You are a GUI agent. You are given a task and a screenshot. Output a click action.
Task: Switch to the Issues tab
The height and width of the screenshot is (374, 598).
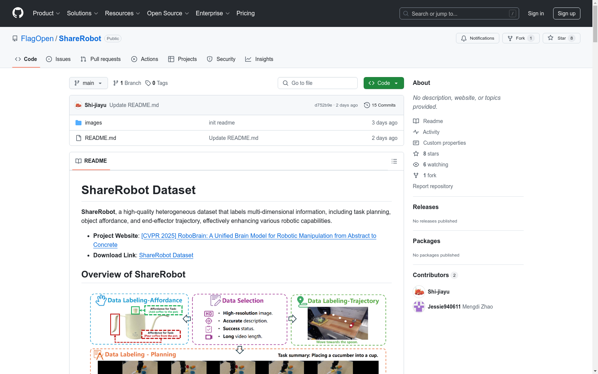click(x=58, y=59)
